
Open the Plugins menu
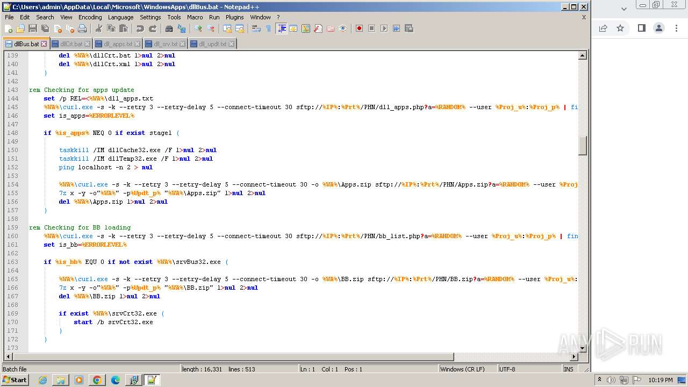click(234, 17)
